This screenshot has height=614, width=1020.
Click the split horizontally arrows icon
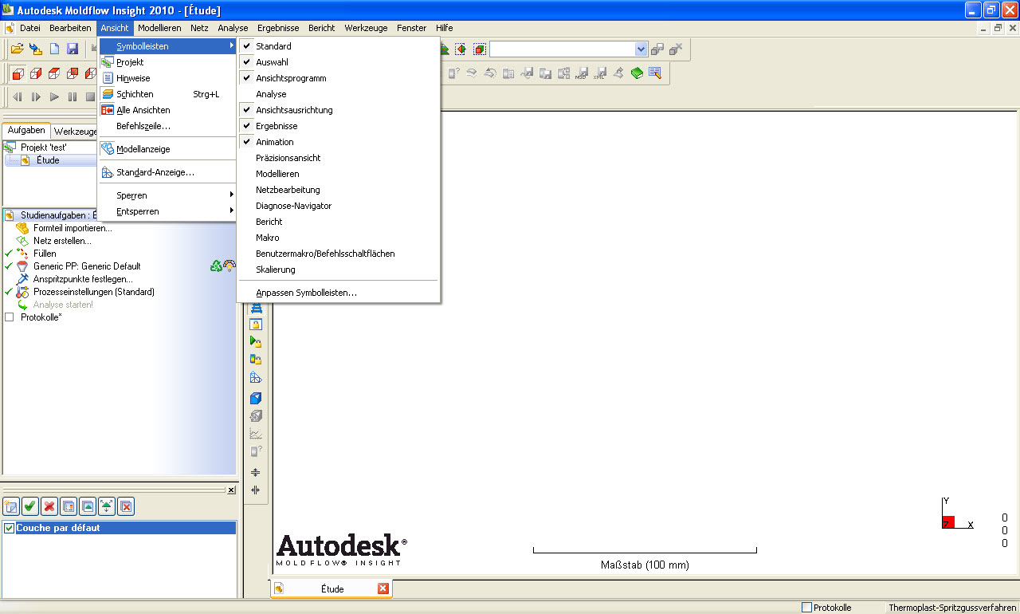(x=256, y=472)
